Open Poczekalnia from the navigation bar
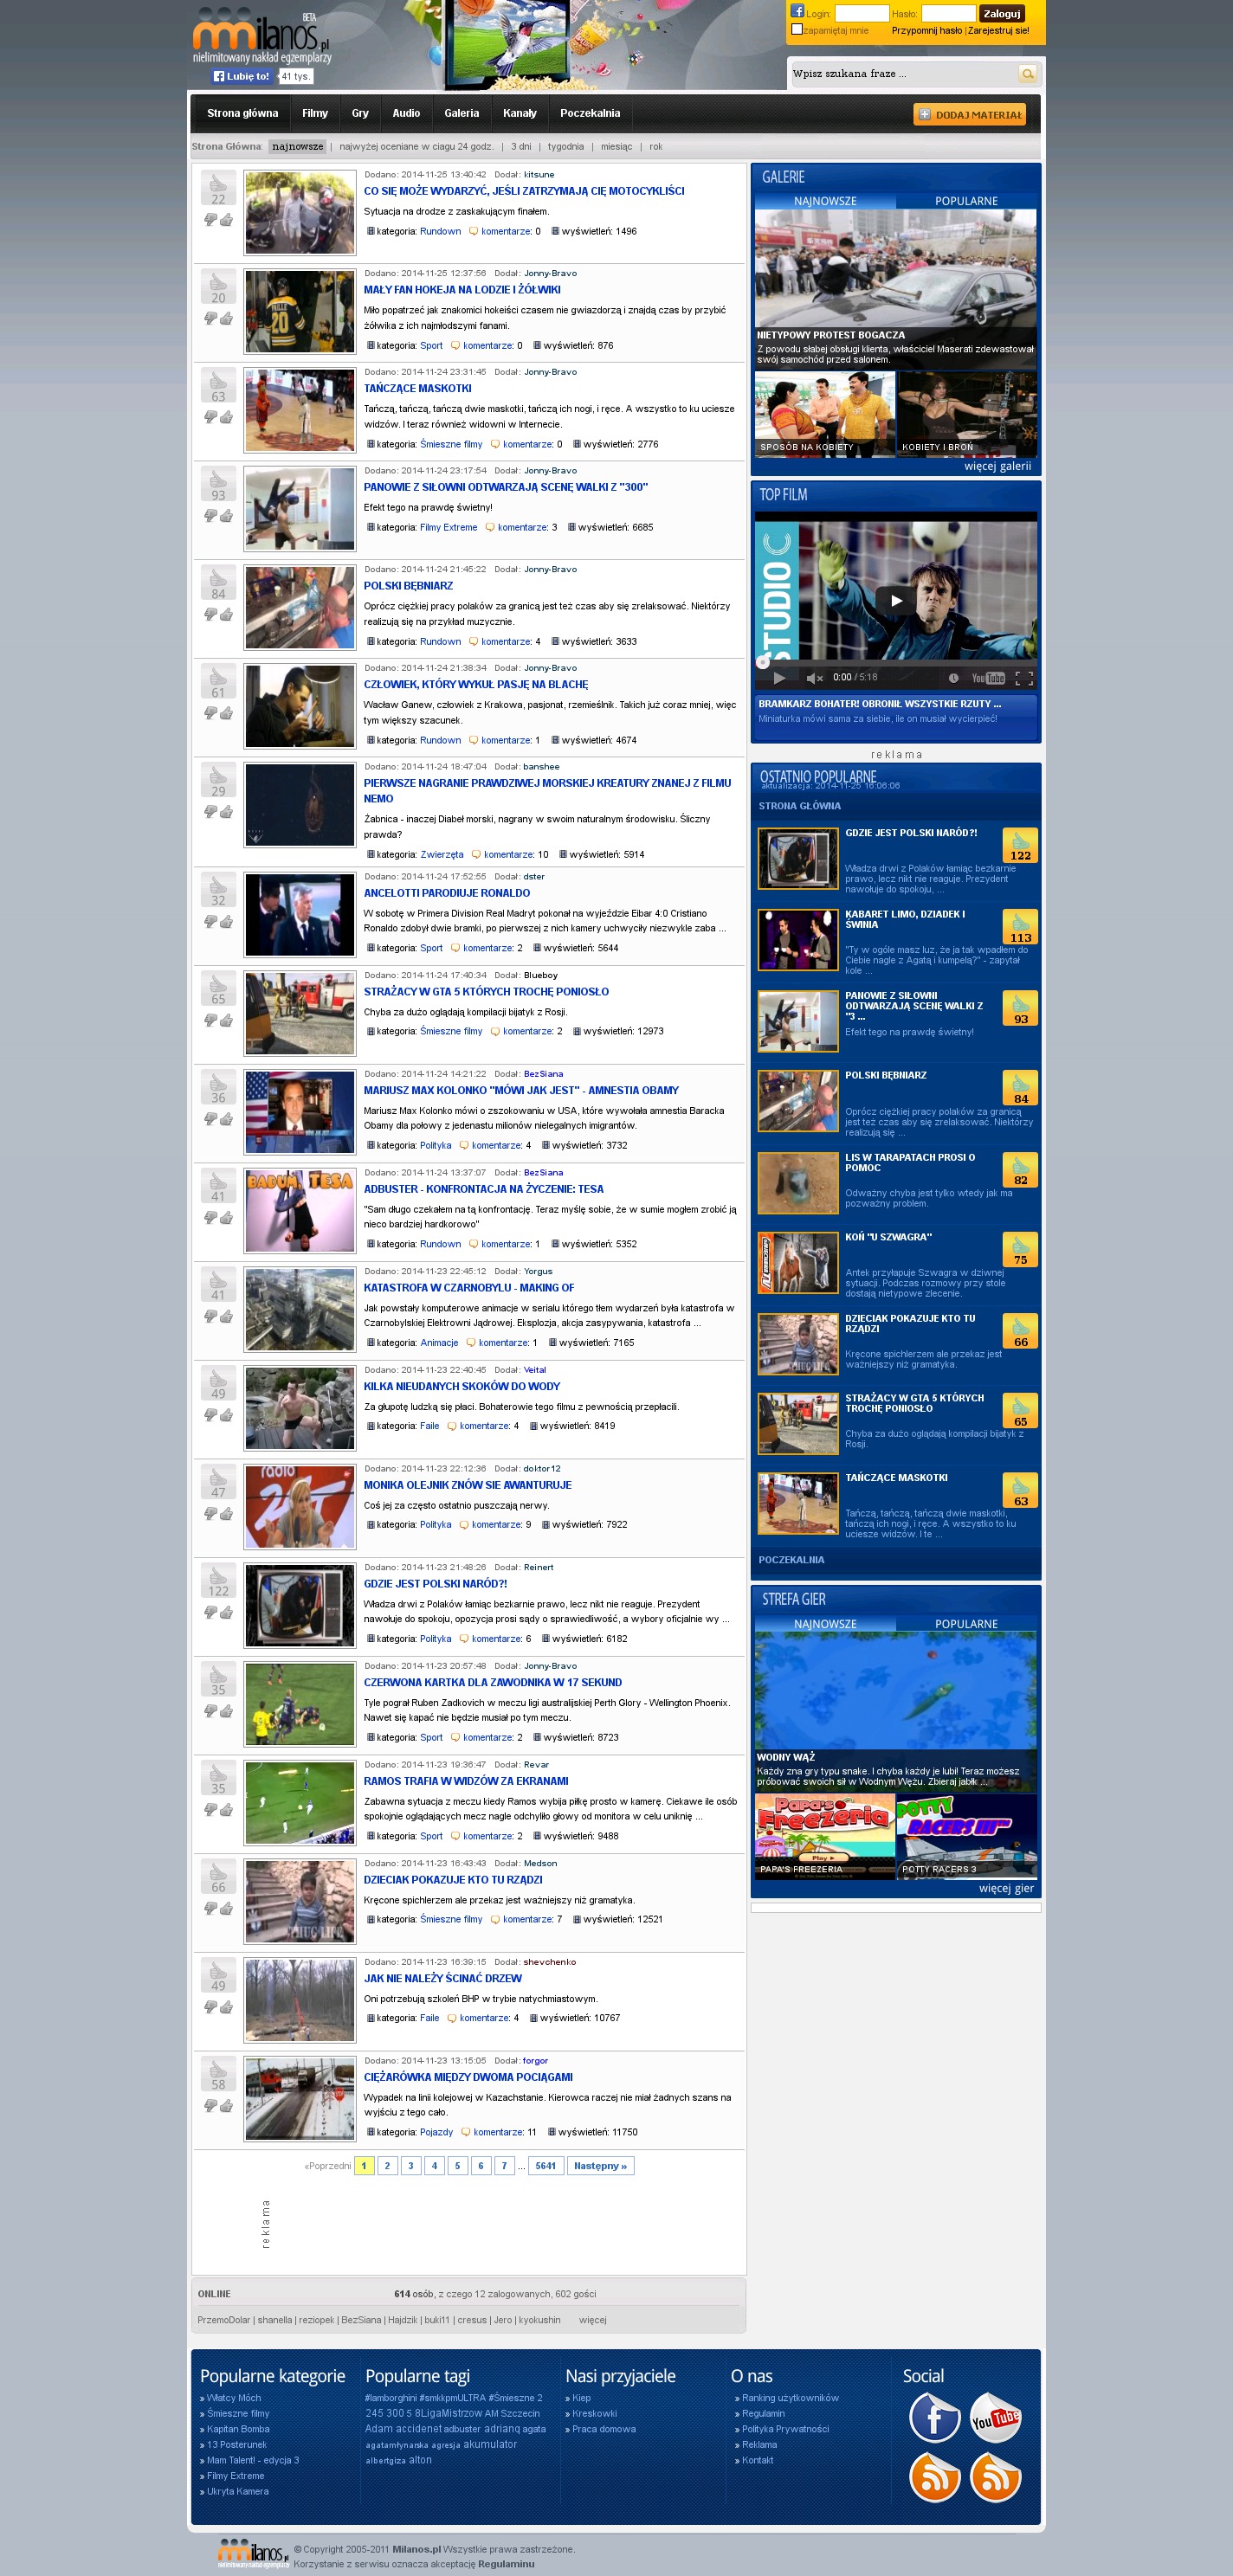The height and width of the screenshot is (2576, 1233). (x=590, y=113)
